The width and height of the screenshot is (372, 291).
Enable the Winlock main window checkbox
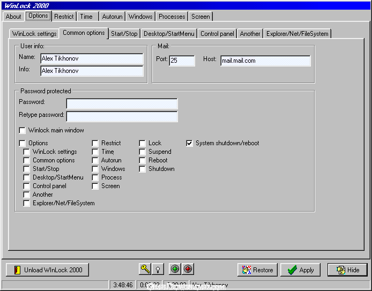23,130
